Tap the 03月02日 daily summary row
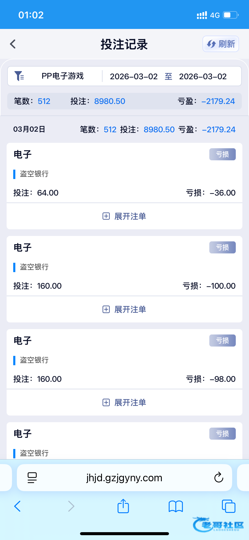249x540 pixels. click(124, 130)
